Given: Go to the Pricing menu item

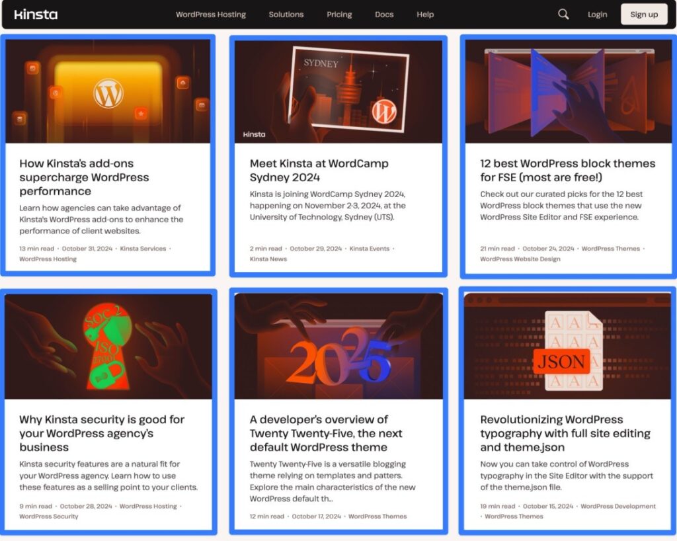Looking at the screenshot, I should 338,14.
